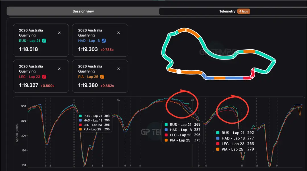Click turn 14 on the track map
This screenshot has height=171, width=307.
[251, 77]
